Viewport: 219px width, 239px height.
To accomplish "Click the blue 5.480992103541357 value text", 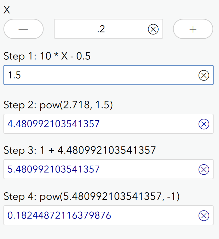I will click(x=54, y=170).
